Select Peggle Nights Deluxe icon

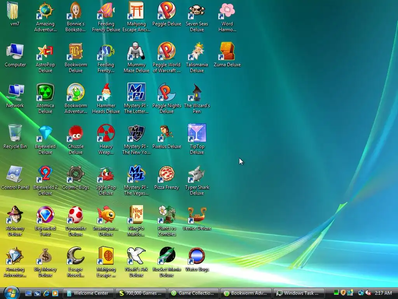[x=166, y=92]
